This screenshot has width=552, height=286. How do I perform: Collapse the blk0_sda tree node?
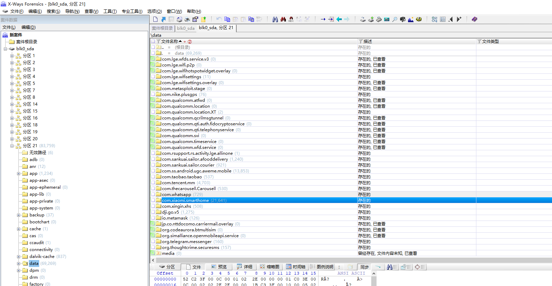tap(6, 49)
